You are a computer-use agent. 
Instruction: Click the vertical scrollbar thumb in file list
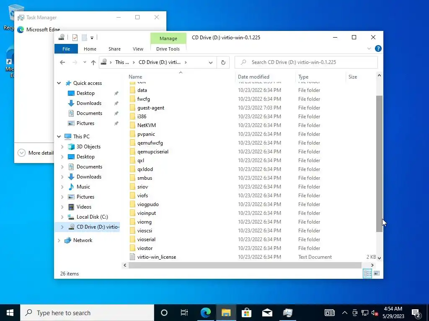[x=379, y=164]
